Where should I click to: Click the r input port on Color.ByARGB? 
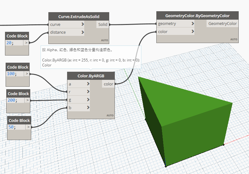79,92
